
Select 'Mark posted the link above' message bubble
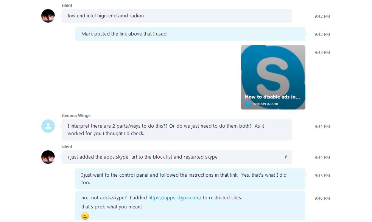(125, 34)
